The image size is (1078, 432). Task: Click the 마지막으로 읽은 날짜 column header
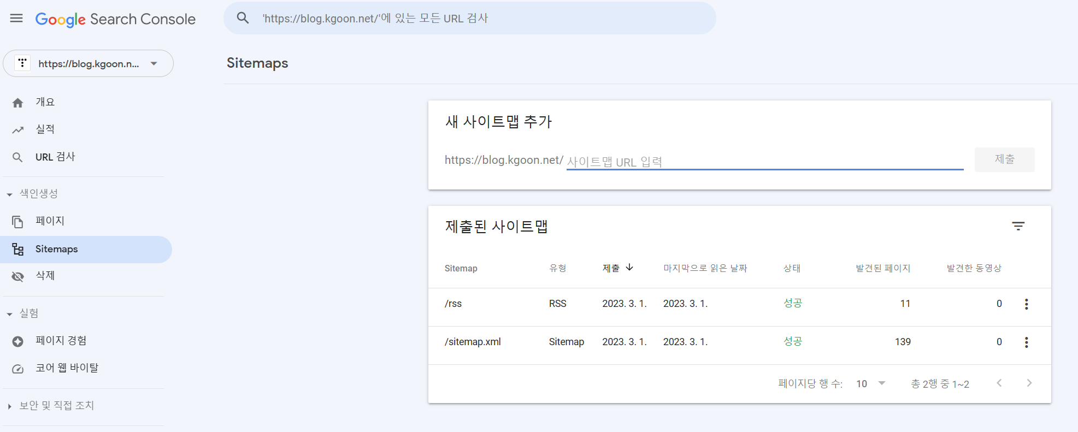[x=705, y=268]
